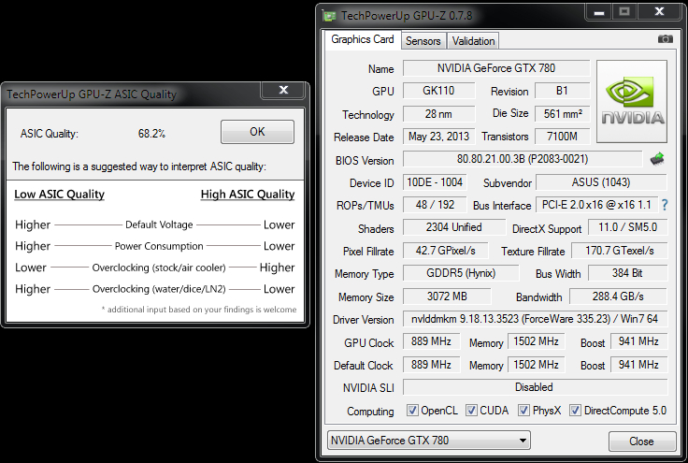This screenshot has height=463, width=688.
Task: Toggle the PhysX checkbox
Action: coord(523,411)
